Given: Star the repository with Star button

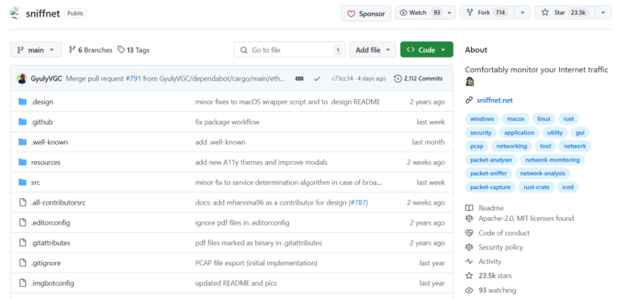Looking at the screenshot, I should coord(565,13).
